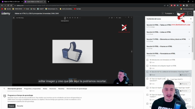Screen dimensions: 195x109
Task: Reload the page with the refresh icon
Action: pyautogui.click(x=8, y=5)
